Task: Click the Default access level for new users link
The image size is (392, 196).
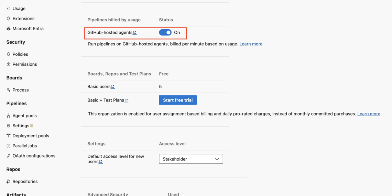Action: pos(116,159)
